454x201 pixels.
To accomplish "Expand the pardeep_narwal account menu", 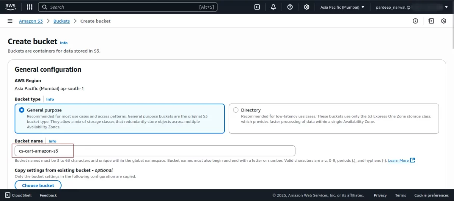I will pyautogui.click(x=411, y=7).
